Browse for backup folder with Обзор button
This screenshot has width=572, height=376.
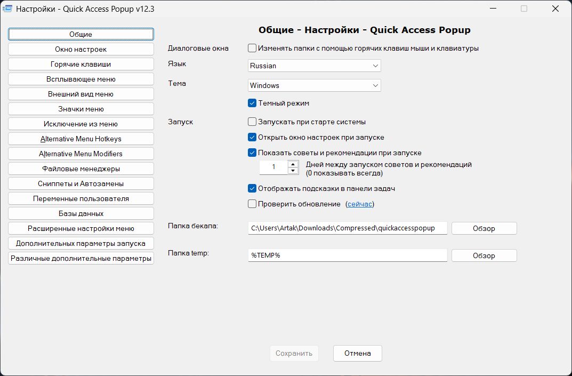coord(484,228)
